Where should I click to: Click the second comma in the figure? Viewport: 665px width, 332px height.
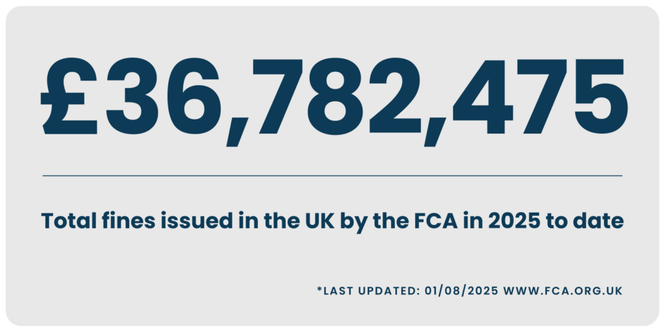[436, 130]
